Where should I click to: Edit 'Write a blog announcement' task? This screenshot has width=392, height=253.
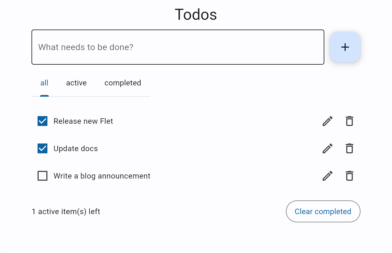pyautogui.click(x=328, y=176)
